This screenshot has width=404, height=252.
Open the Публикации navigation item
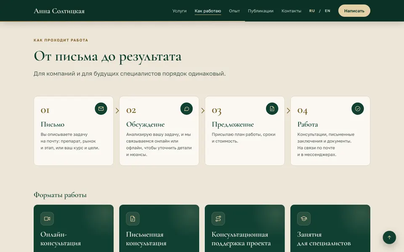point(260,11)
